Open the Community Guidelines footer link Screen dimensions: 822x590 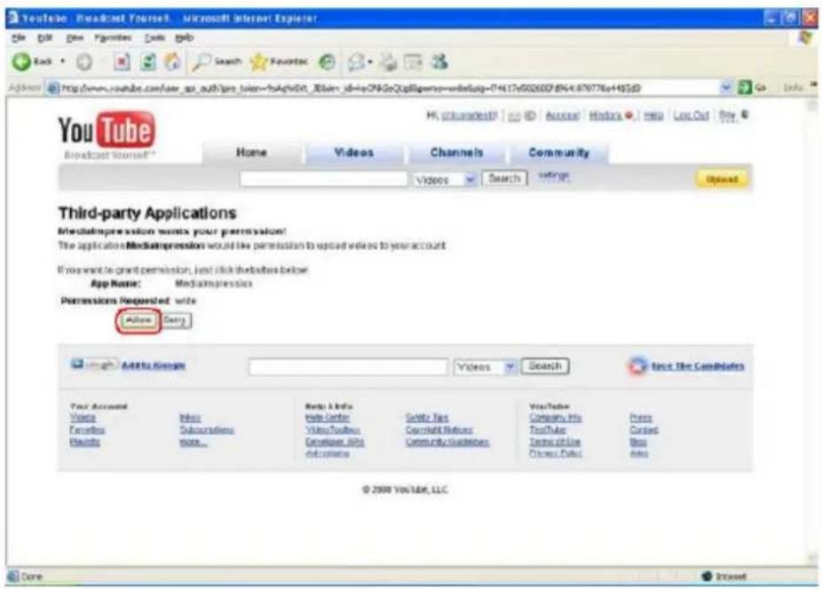[x=447, y=442]
